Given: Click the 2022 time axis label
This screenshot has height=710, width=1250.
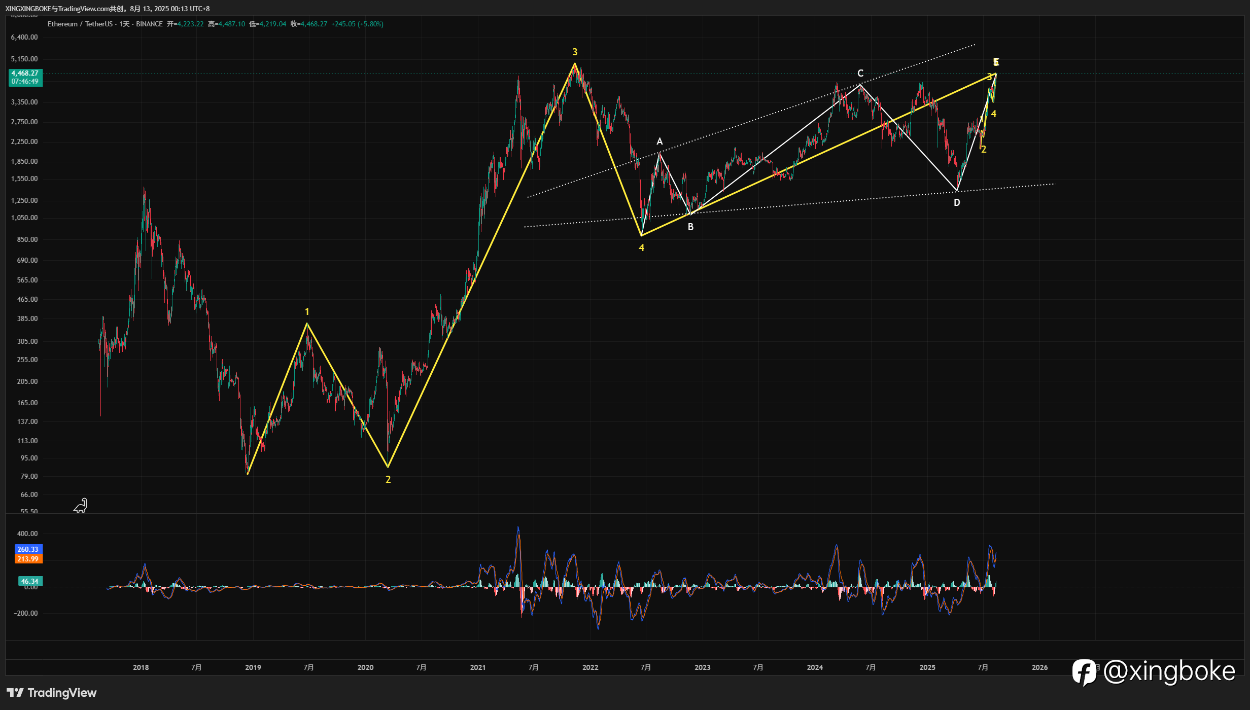Looking at the screenshot, I should click(591, 668).
